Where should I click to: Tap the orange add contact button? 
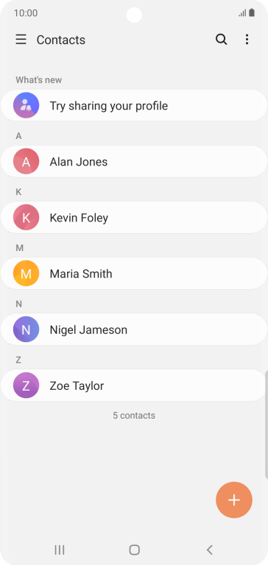(x=234, y=500)
